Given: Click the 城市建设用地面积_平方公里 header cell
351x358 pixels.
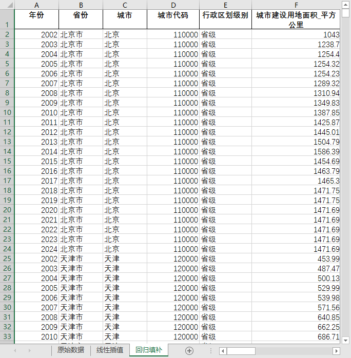Looking at the screenshot, I should [x=296, y=19].
